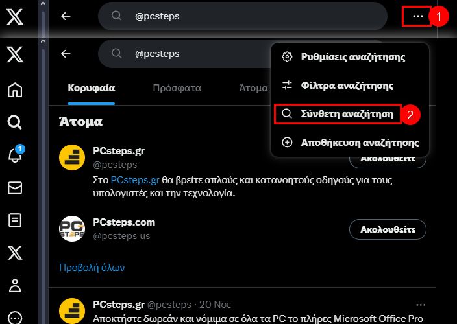Click the scrollbar up arrow in the upper header strip
This screenshot has width=457, height=324.
pyautogui.click(x=43, y=3)
